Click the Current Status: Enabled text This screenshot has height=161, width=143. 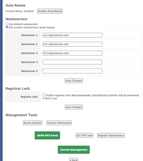click(x=20, y=11)
